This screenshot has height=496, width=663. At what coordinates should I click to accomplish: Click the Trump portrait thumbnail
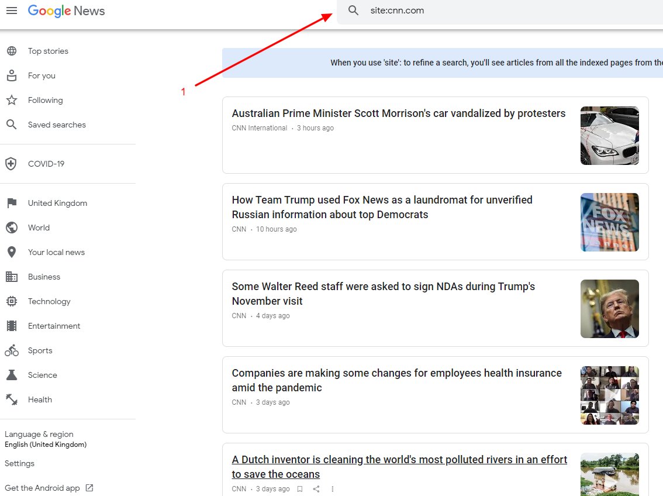tap(609, 309)
